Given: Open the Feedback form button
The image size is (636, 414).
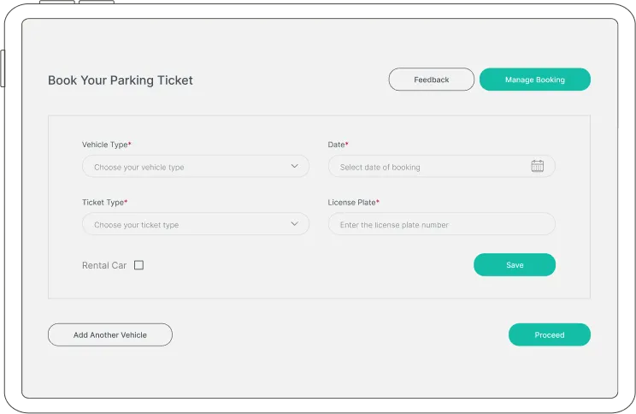Looking at the screenshot, I should [431, 80].
